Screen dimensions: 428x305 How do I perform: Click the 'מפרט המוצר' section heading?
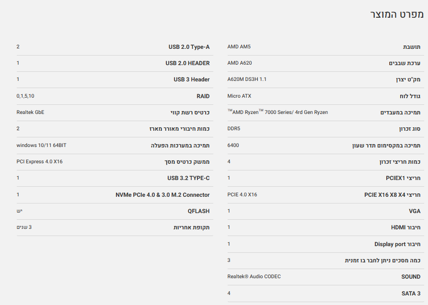(x=397, y=14)
